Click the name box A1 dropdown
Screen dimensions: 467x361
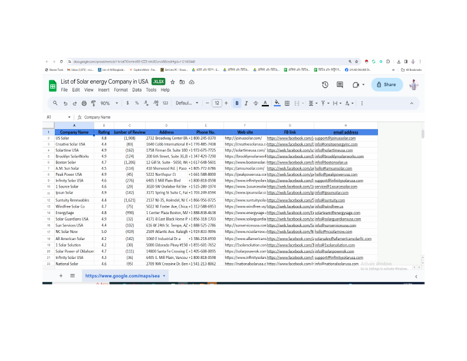point(69,117)
